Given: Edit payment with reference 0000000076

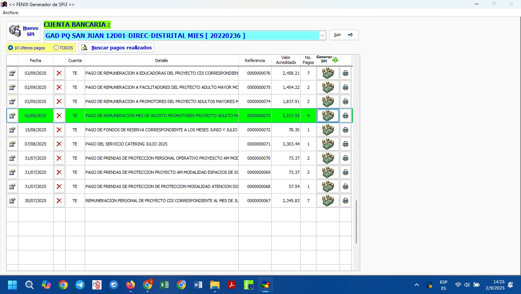Looking at the screenshot, I should (12, 73).
